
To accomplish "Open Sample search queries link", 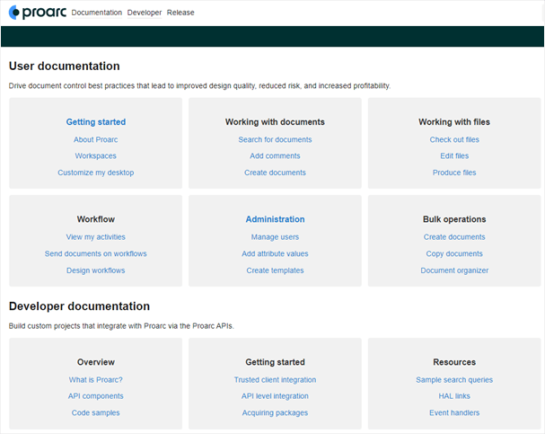I will coord(454,380).
